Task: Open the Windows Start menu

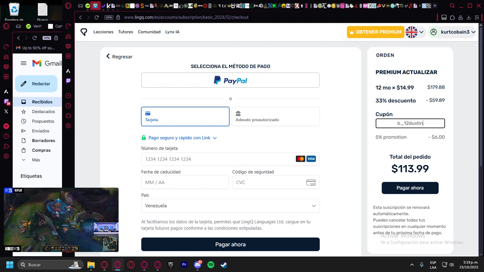Action: (x=10, y=265)
